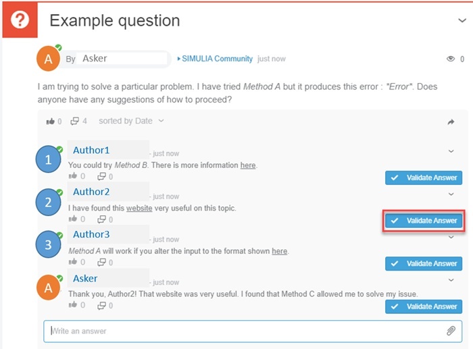Open comments on Author2's answer
Screen dimensions: 473x349
pyautogui.click(x=101, y=219)
